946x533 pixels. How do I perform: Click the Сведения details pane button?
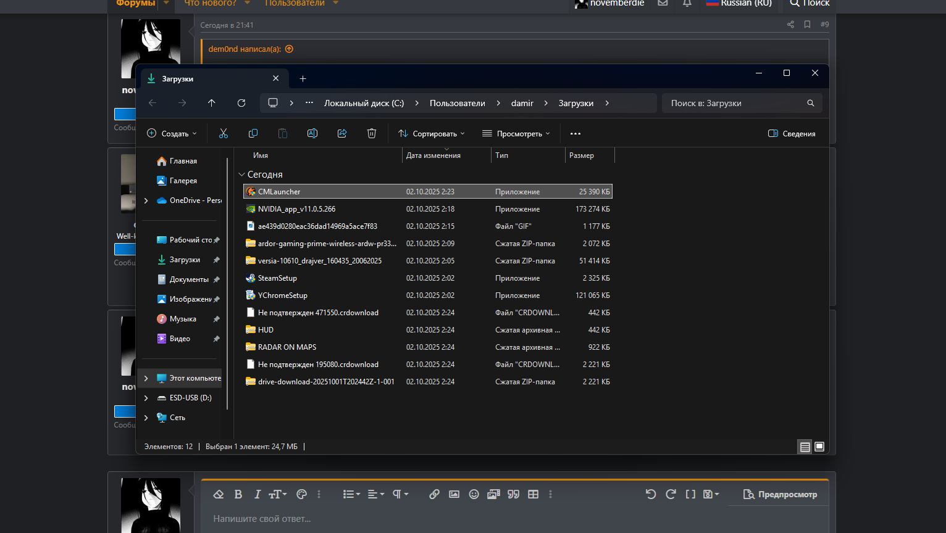pos(792,133)
